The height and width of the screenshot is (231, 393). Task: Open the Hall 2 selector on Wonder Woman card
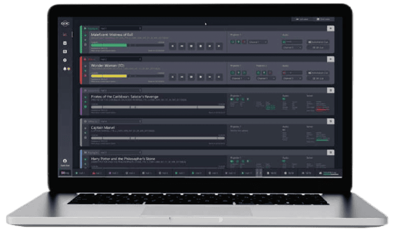121,59
